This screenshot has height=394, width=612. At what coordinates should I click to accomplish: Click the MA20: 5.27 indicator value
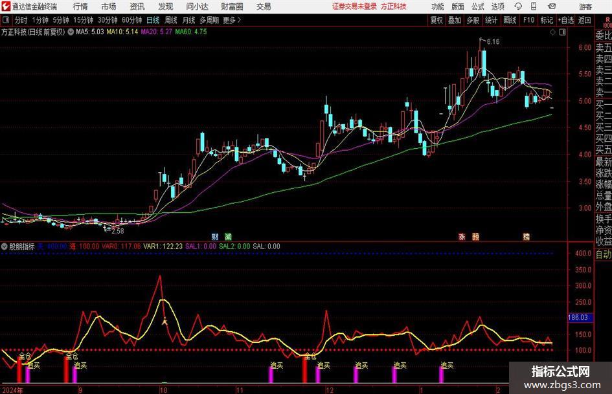tap(156, 32)
